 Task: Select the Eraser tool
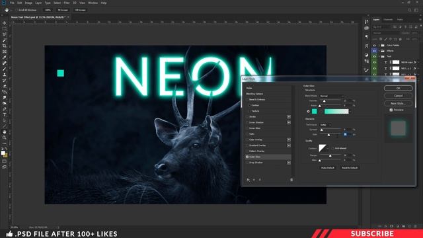5,86
